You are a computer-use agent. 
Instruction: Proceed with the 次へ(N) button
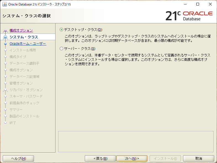coord(132,158)
